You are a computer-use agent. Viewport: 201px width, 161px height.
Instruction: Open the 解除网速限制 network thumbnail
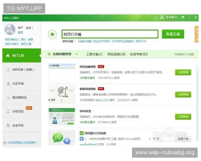click(x=62, y=95)
